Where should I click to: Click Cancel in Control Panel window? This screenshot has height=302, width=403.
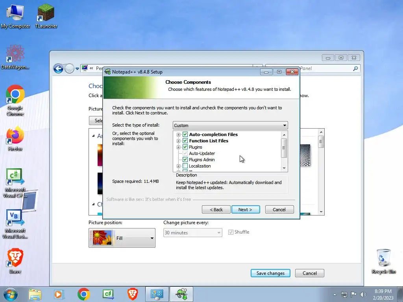tap(310, 273)
